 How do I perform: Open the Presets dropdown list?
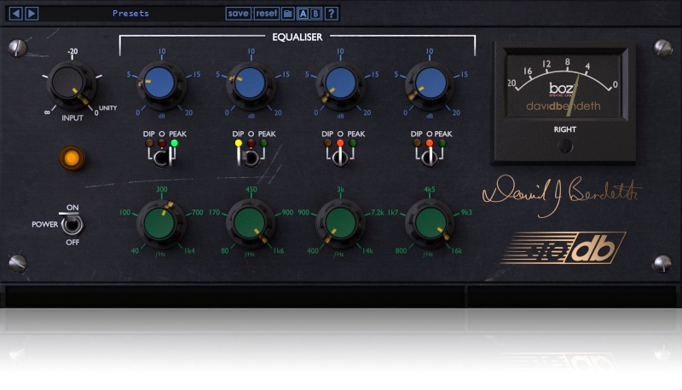tap(130, 13)
